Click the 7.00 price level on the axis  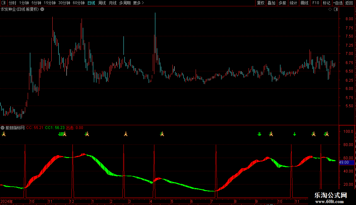[x=349, y=54]
